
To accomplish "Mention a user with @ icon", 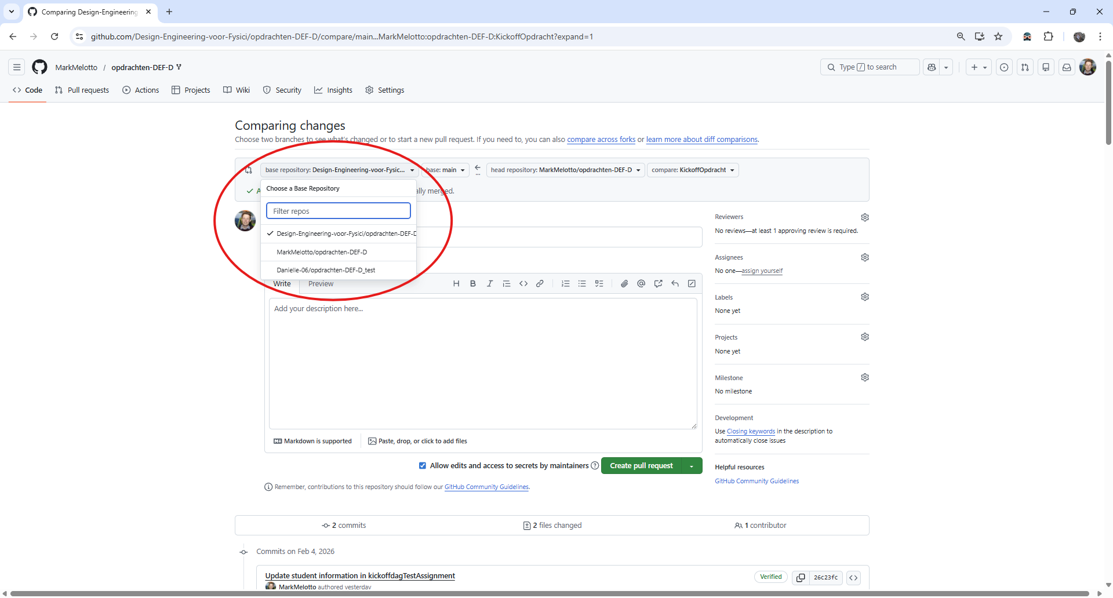I will coord(641,284).
